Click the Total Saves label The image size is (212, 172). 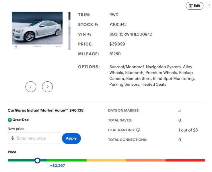120,120
